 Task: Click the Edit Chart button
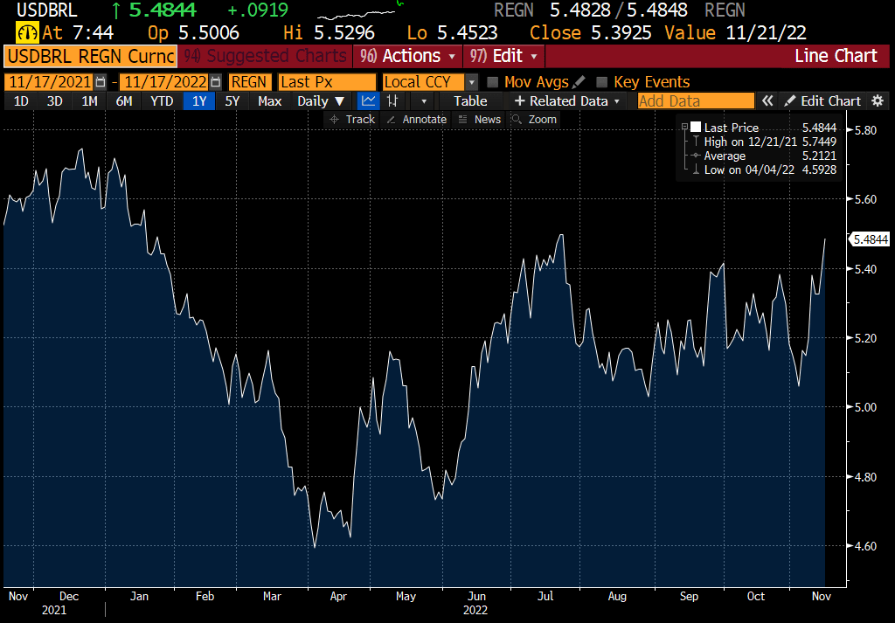pos(822,101)
